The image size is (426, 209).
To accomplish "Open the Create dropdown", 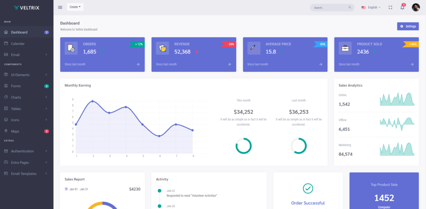I will pos(75,7).
